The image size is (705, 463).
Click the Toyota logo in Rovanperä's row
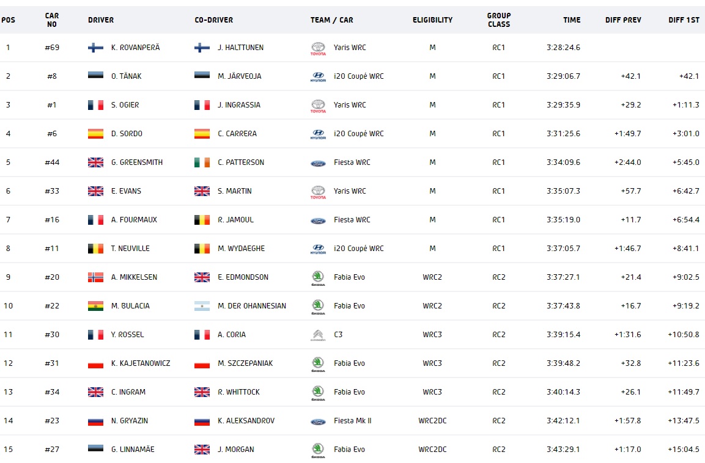tap(318, 48)
